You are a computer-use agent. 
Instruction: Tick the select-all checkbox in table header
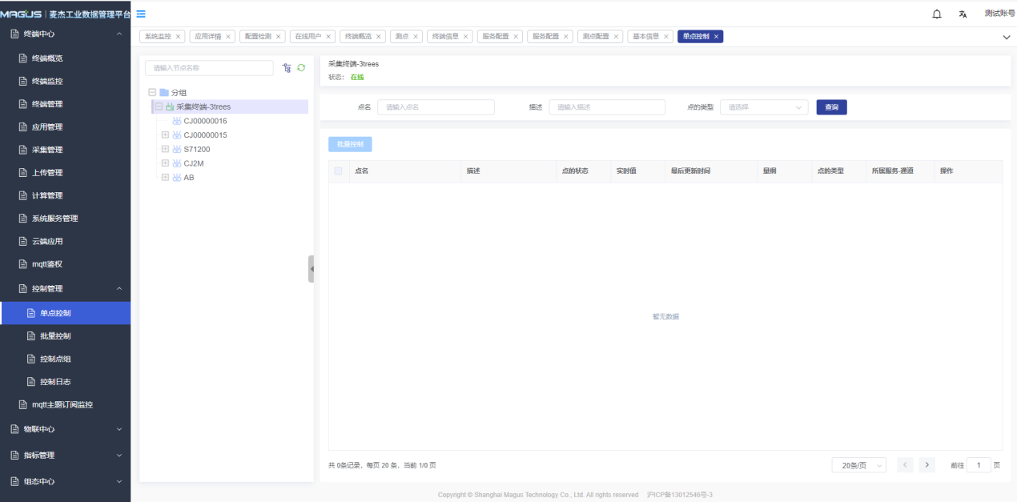point(338,171)
